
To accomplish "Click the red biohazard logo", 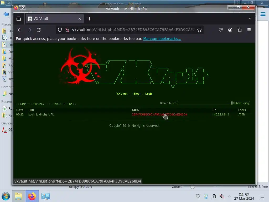I will click(80, 66).
